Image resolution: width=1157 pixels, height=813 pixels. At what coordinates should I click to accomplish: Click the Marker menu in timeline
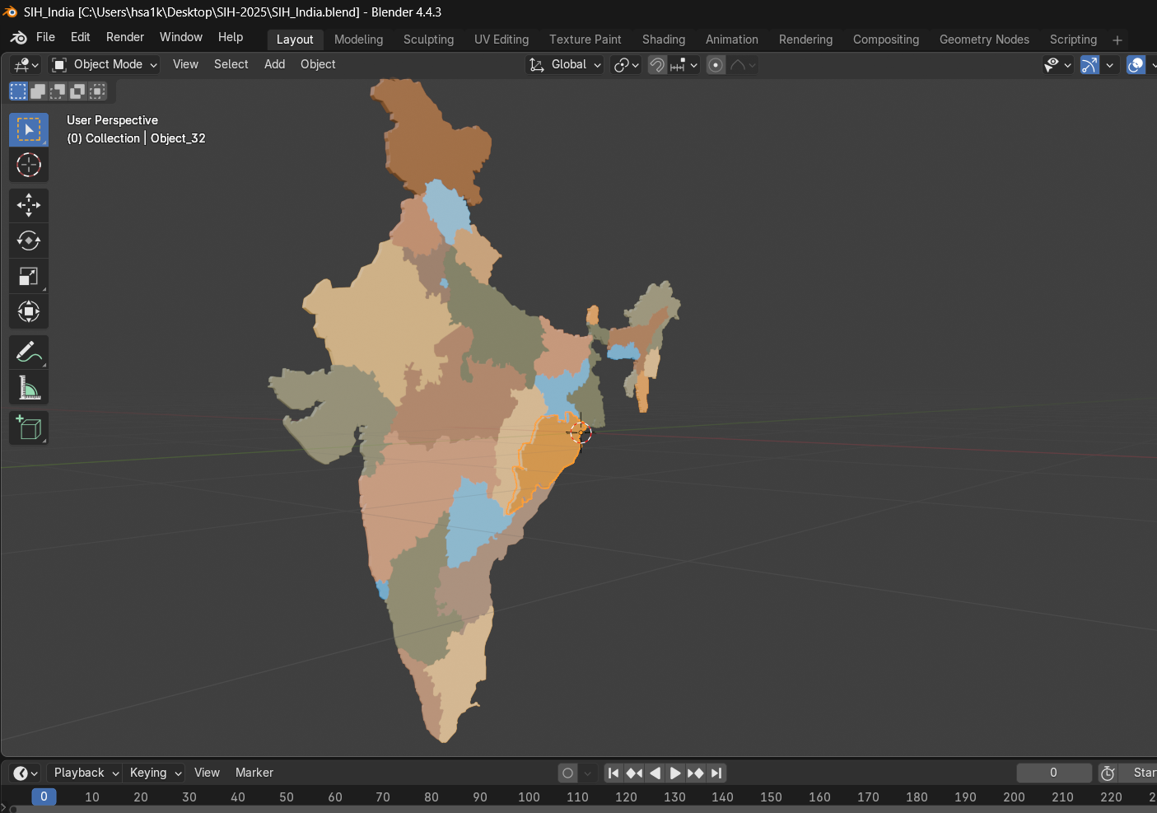254,773
